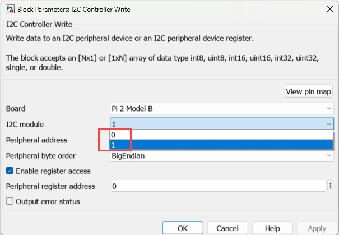Enable the Output error status checkbox
Viewport: 339px width, 235px height.
coord(10,201)
